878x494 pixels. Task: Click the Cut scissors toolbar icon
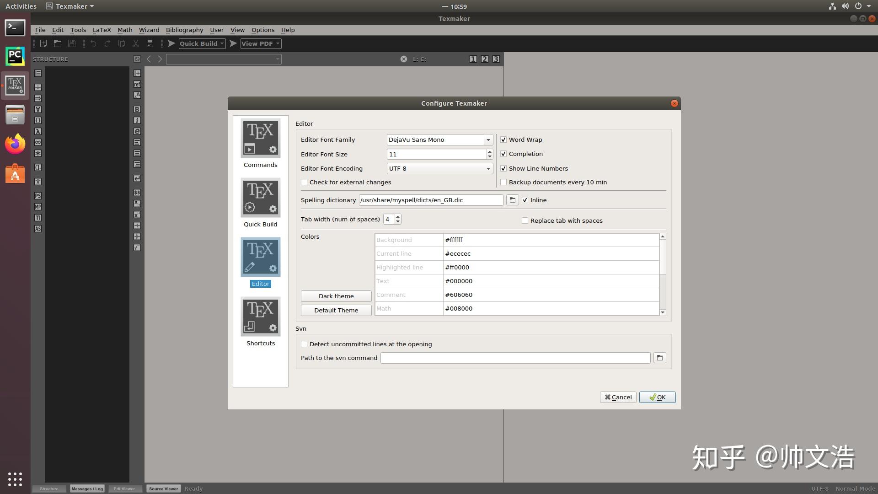pos(135,43)
